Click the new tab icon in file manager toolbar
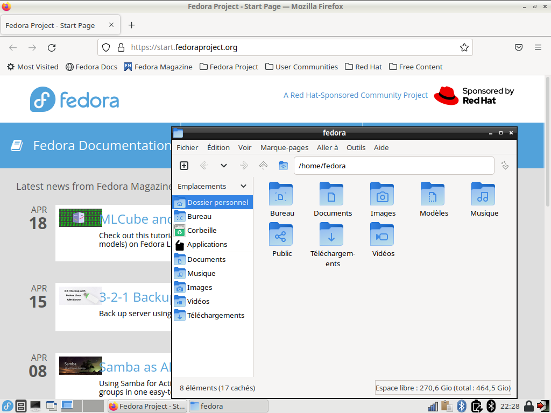 184,166
